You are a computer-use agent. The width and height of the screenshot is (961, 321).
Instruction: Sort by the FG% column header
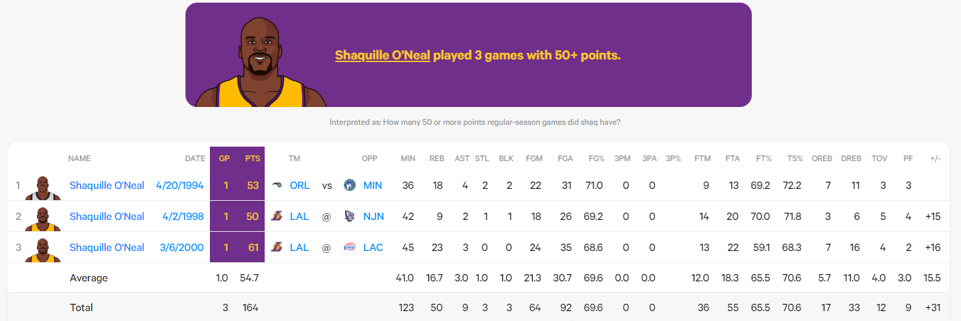coord(596,159)
